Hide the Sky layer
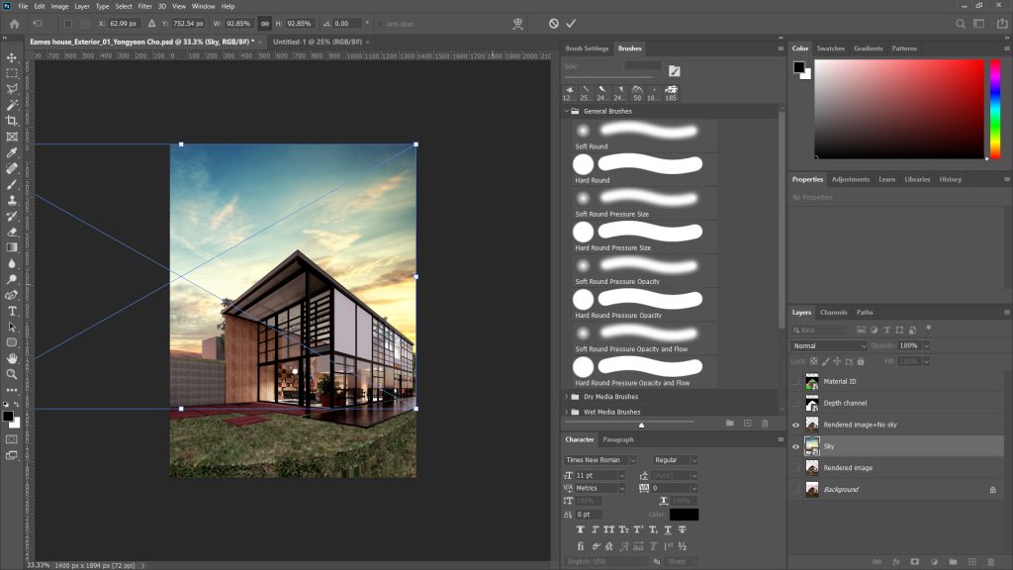Image resolution: width=1013 pixels, height=570 pixels. pyautogui.click(x=796, y=445)
